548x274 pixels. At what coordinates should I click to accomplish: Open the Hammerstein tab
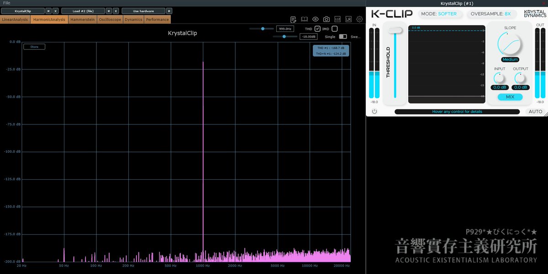point(83,20)
